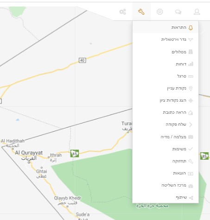The width and height of the screenshot is (210, 220).
Task: Open מרכז השליטה control center
Action: (x=165, y=185)
